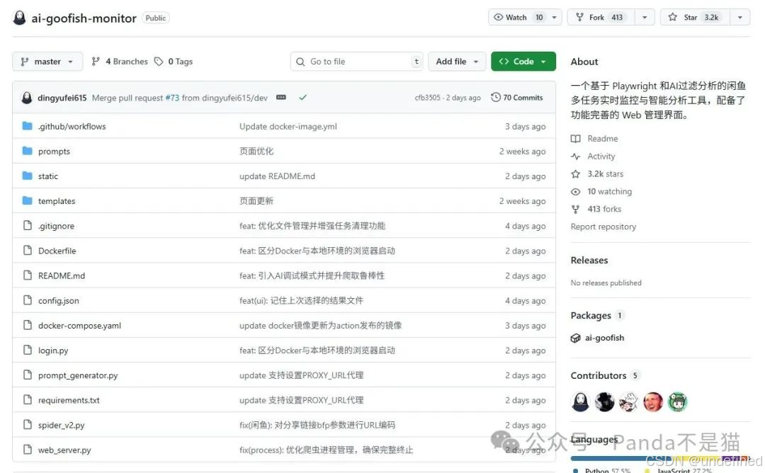The width and height of the screenshot is (765, 473).
Task: Open the Watch notifications dropdown arrow
Action: pyautogui.click(x=554, y=18)
